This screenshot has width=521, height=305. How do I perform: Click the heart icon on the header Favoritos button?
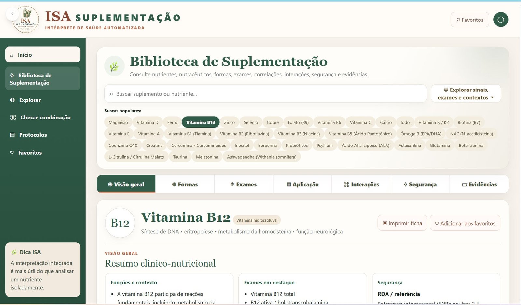(458, 20)
